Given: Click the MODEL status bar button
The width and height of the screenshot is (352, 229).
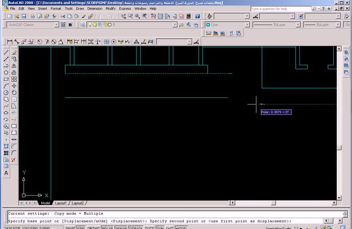Looking at the screenshot, I should tap(182, 228).
